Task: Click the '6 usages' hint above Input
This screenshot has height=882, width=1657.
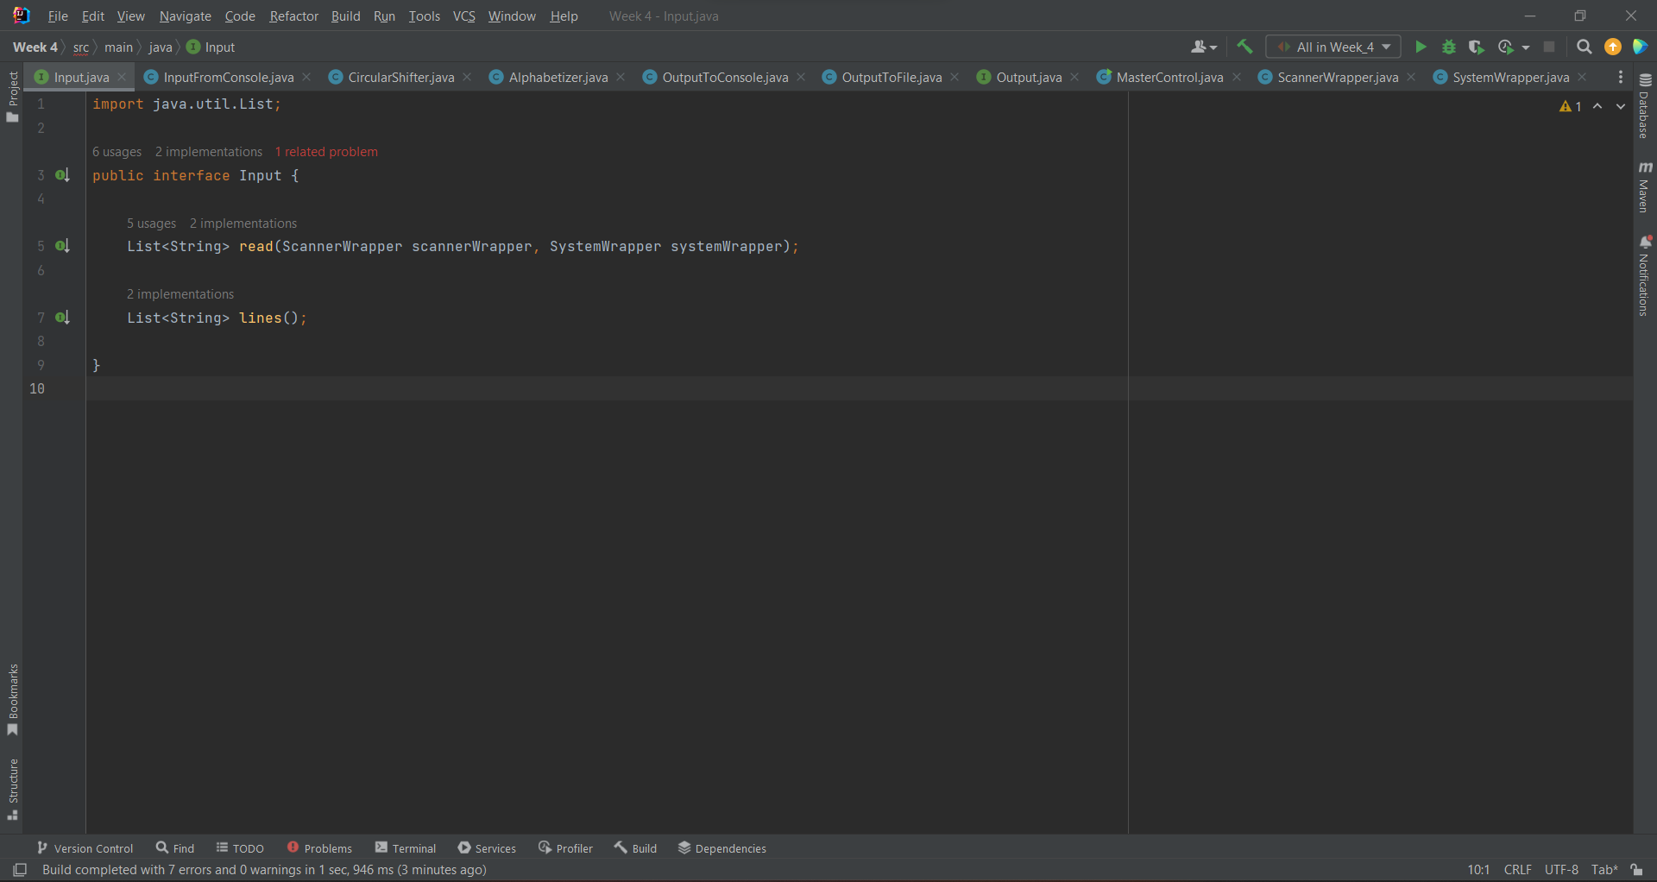Action: 117,152
